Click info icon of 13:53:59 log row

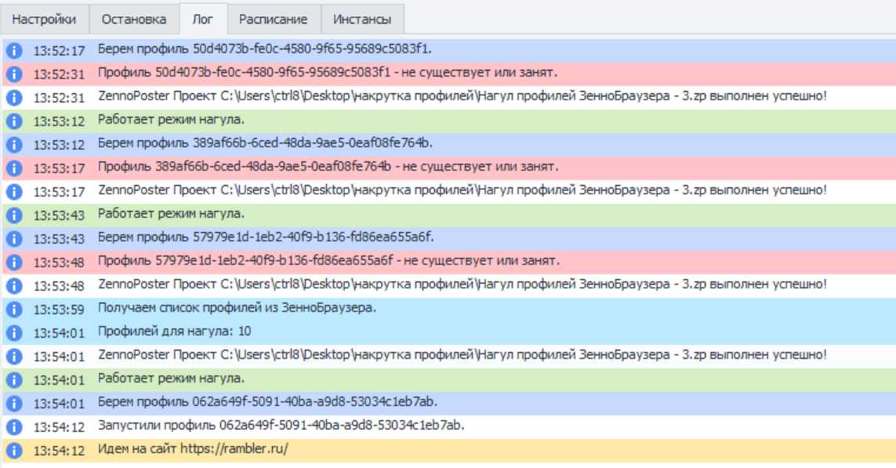tap(13, 308)
